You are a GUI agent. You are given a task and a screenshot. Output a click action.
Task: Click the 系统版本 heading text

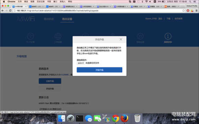[44, 69]
